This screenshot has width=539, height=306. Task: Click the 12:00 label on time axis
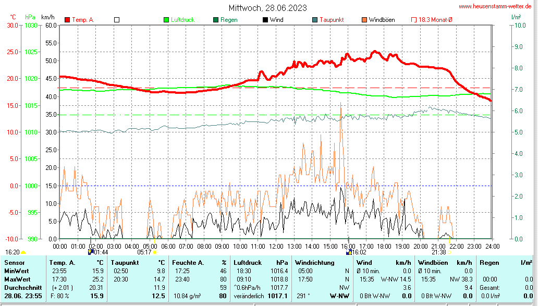(x=276, y=246)
